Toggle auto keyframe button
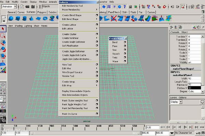This screenshot has width=205, height=136. tap(198, 133)
